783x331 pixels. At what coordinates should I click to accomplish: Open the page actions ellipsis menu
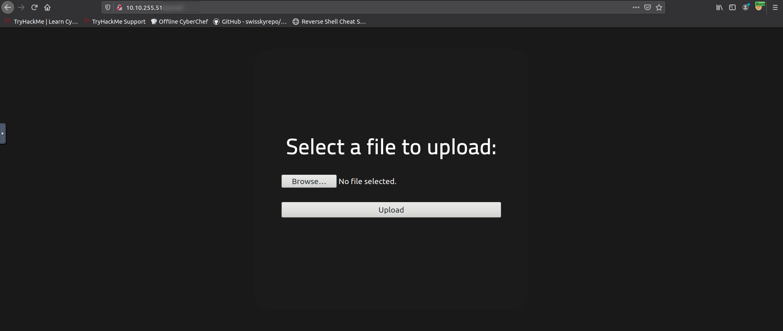tap(636, 7)
